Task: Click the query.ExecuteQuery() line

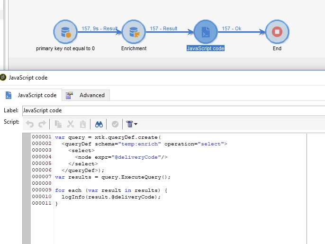Action: pos(113,177)
